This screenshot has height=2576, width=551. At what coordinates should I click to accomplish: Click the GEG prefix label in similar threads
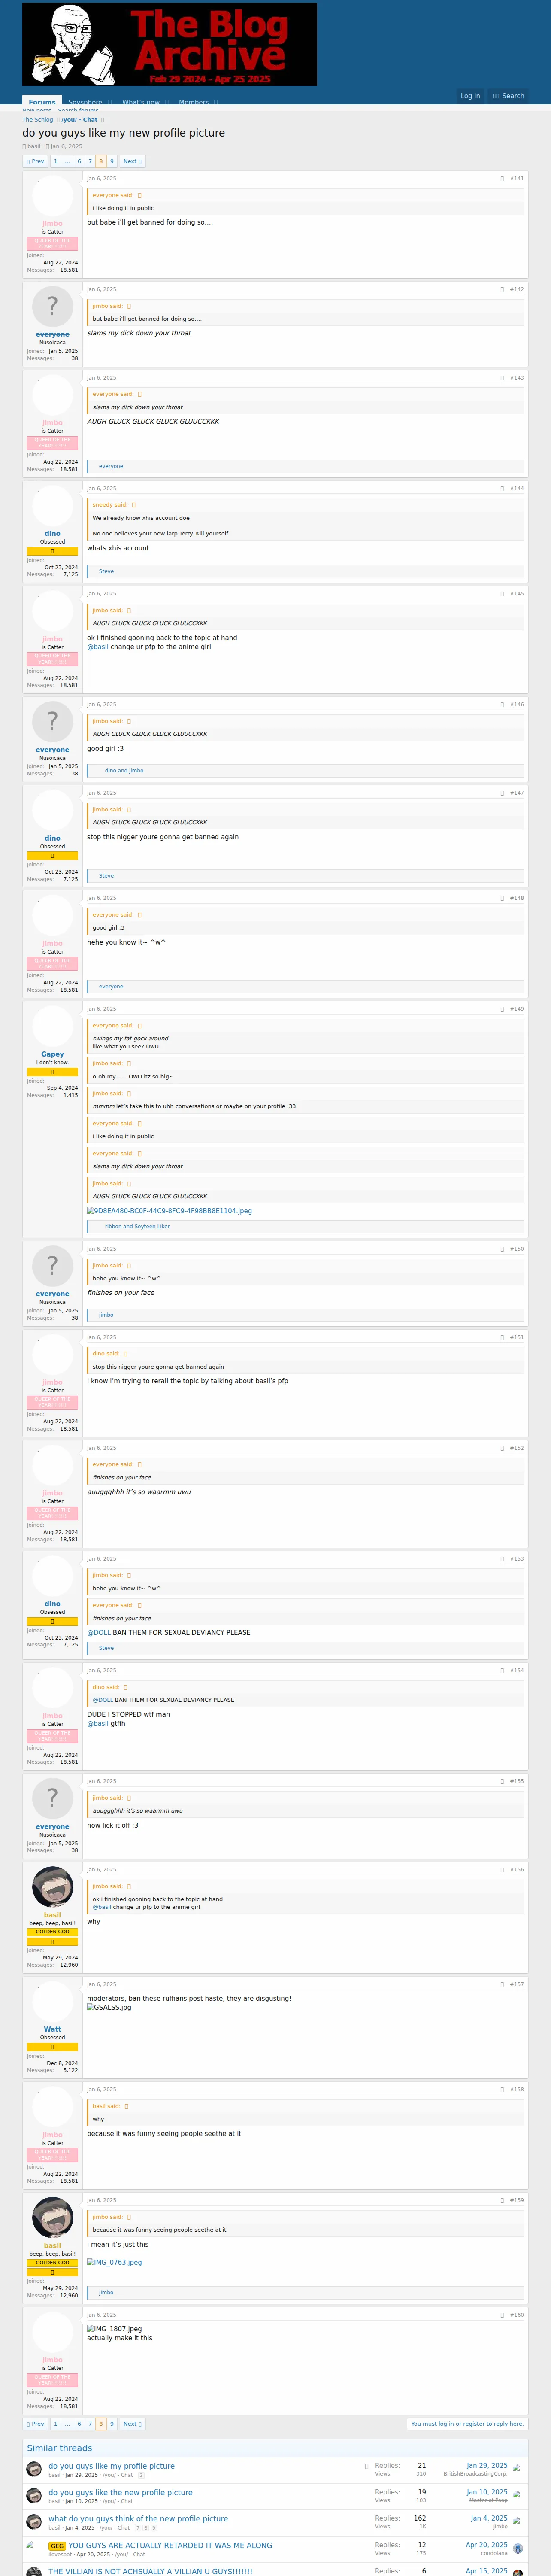(x=57, y=2546)
